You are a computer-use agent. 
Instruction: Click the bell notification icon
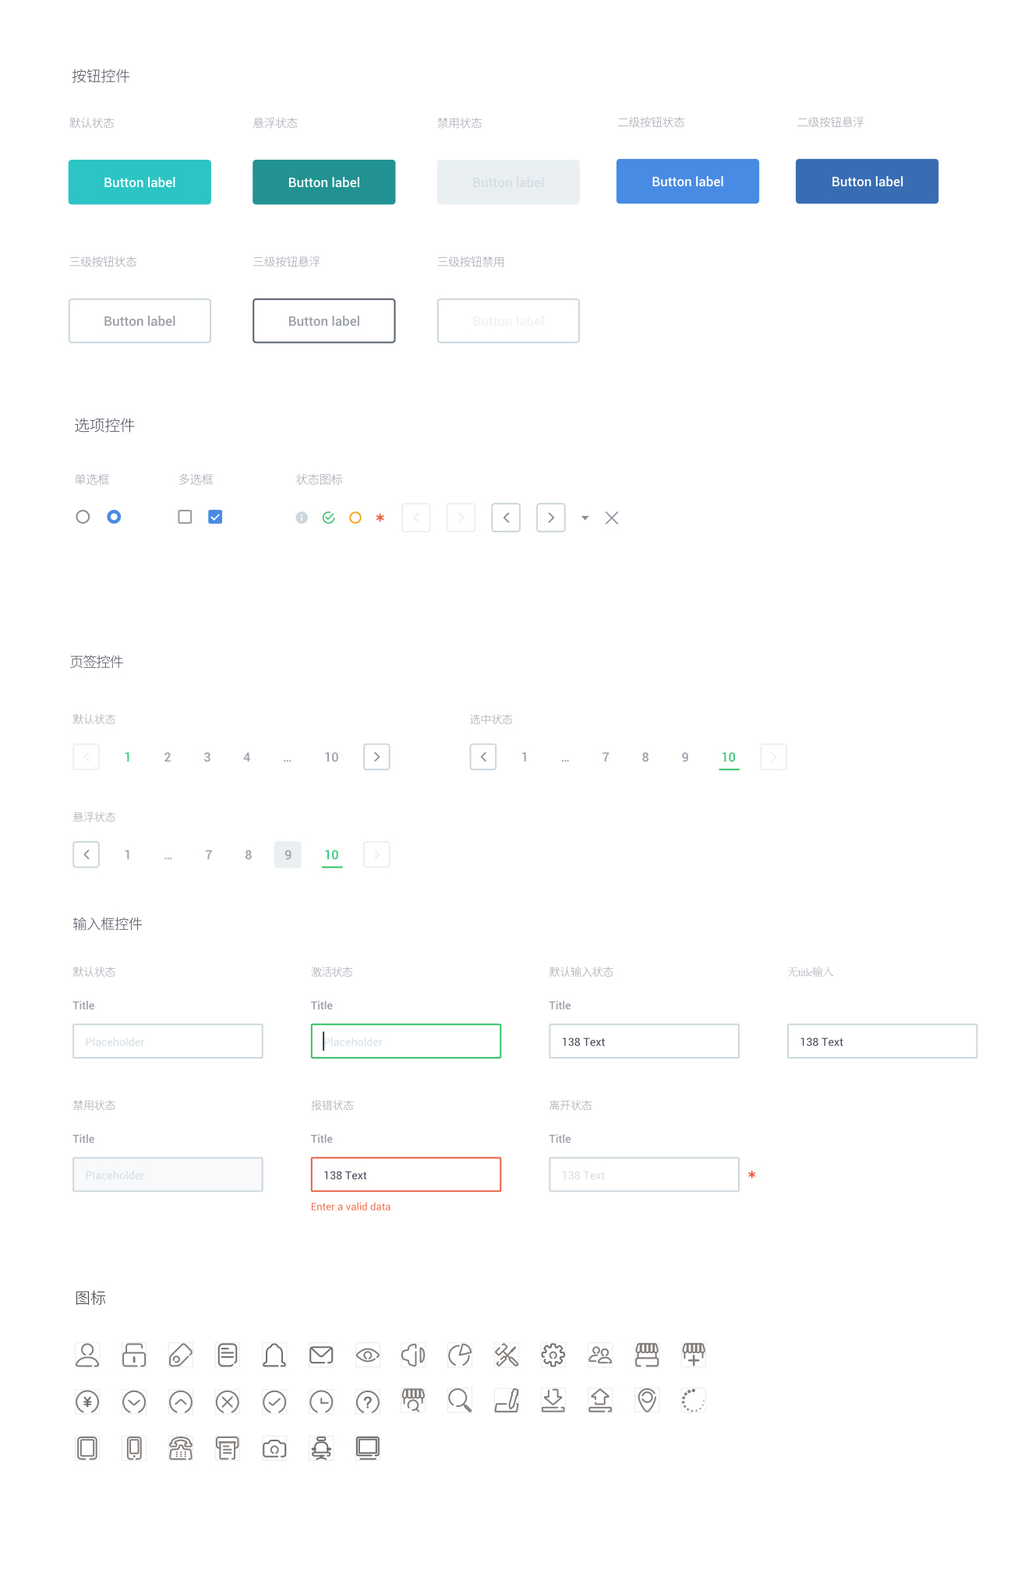(x=274, y=1355)
